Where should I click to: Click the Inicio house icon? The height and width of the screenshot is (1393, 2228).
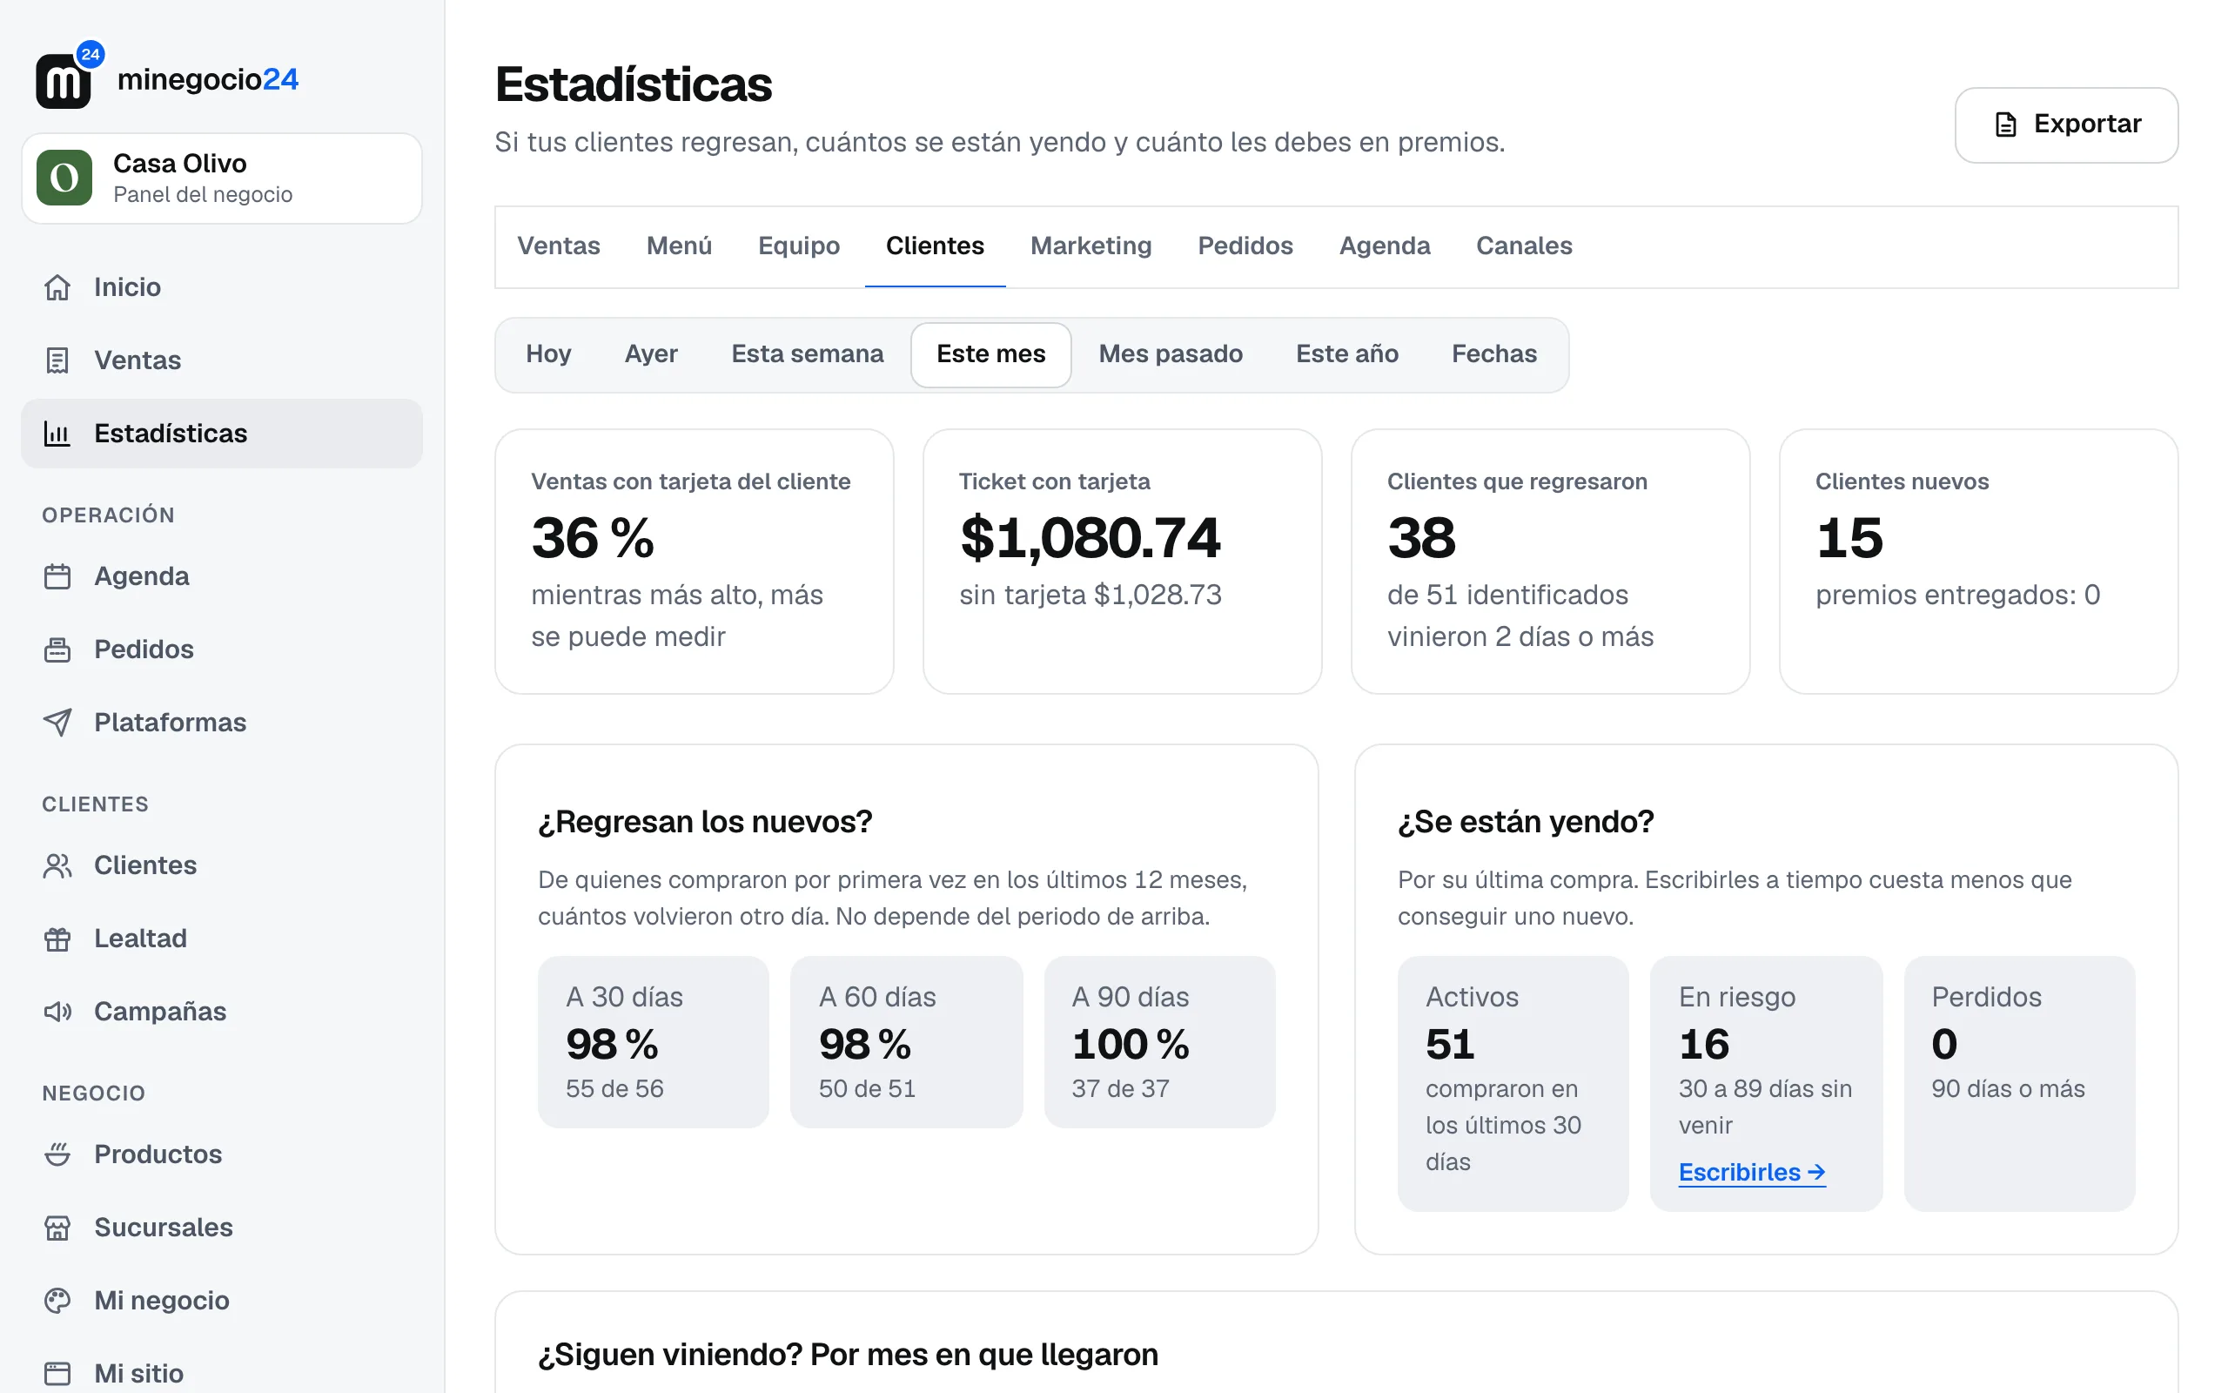coord(57,287)
